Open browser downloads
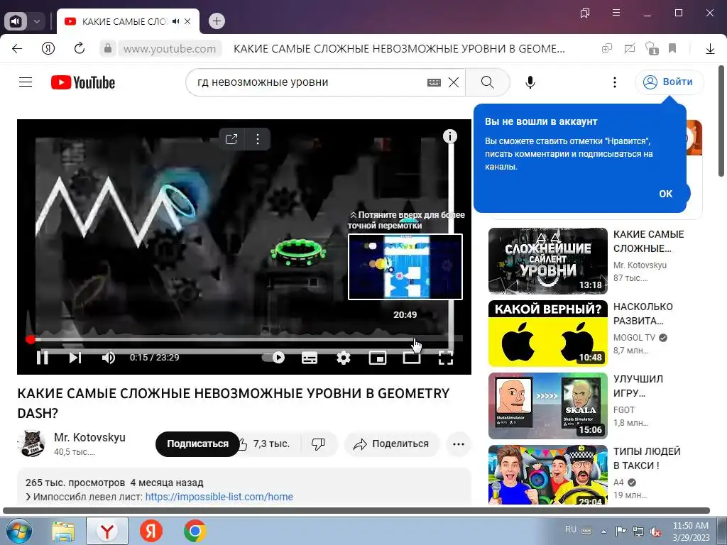 click(710, 49)
